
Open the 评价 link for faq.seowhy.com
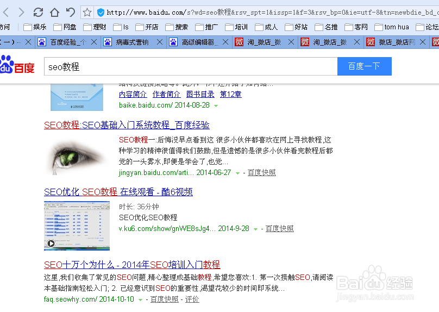192,299
